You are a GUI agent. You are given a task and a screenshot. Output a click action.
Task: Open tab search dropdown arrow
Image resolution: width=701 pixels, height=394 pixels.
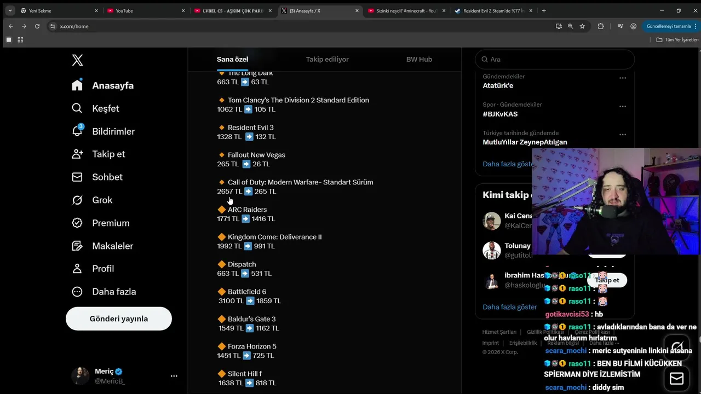coord(10,10)
